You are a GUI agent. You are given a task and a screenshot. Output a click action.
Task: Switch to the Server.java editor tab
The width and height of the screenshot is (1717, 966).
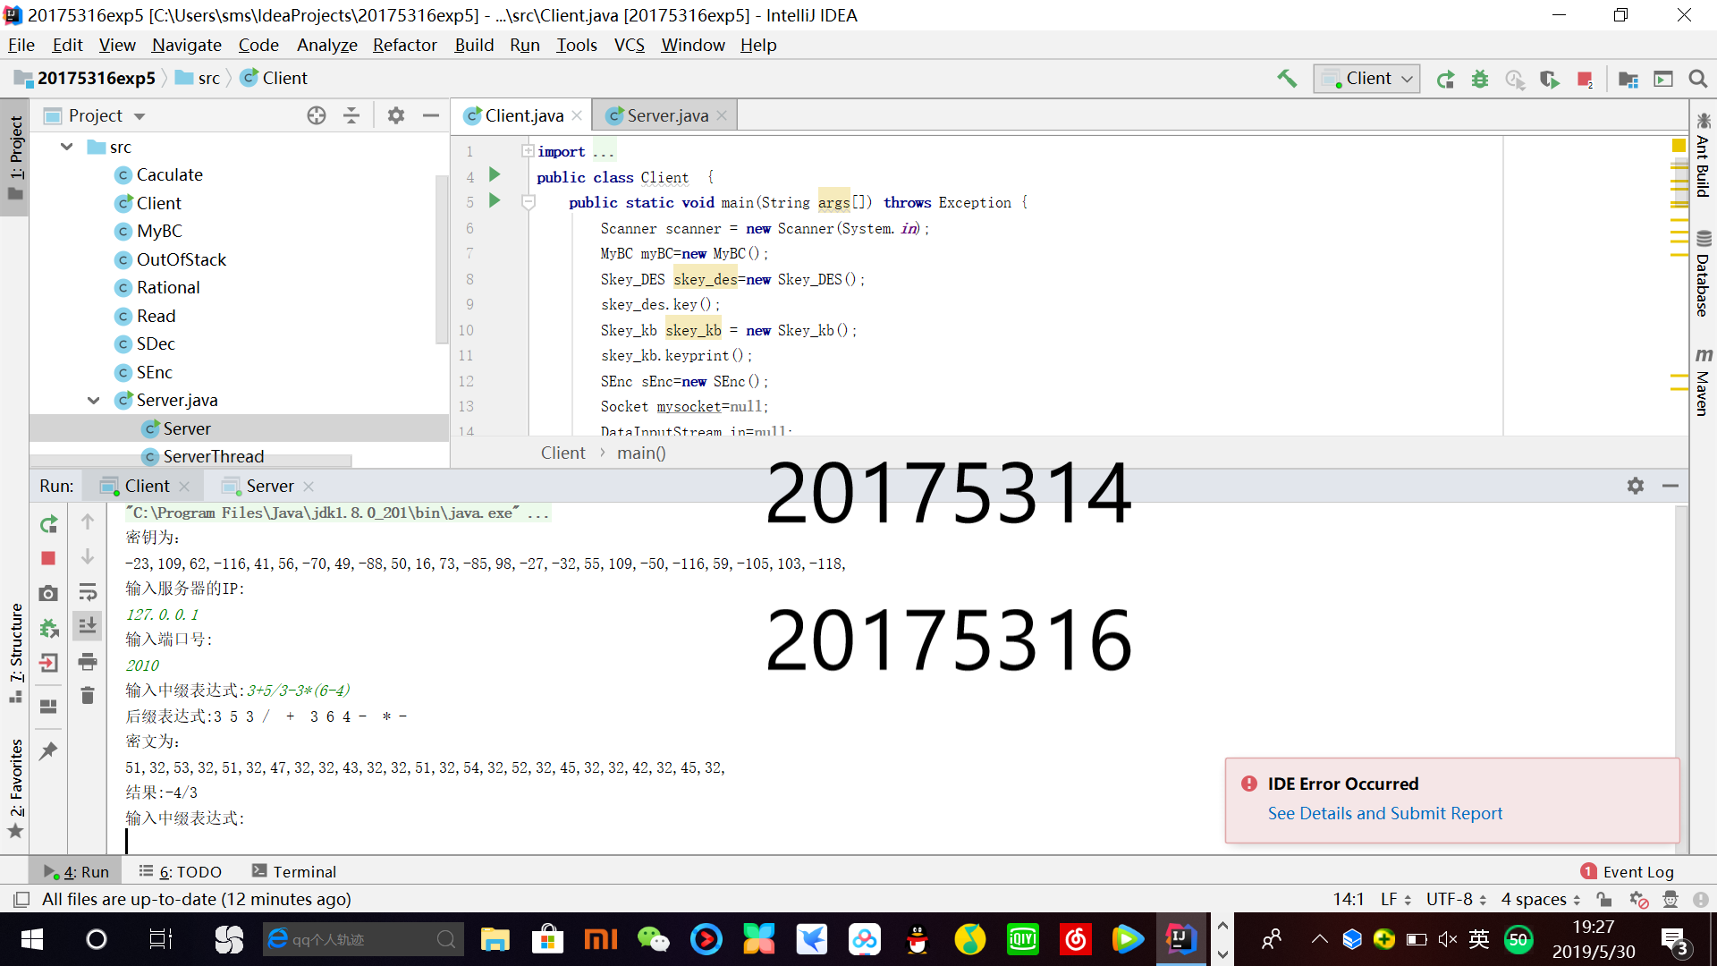(x=667, y=115)
